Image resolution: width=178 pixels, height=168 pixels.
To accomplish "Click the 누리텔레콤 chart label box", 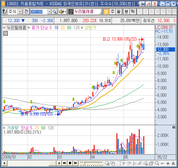I will [x=16, y=28].
